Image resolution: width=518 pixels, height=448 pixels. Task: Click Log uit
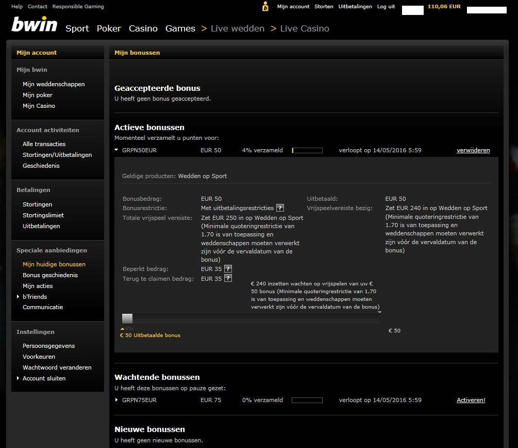(386, 6)
